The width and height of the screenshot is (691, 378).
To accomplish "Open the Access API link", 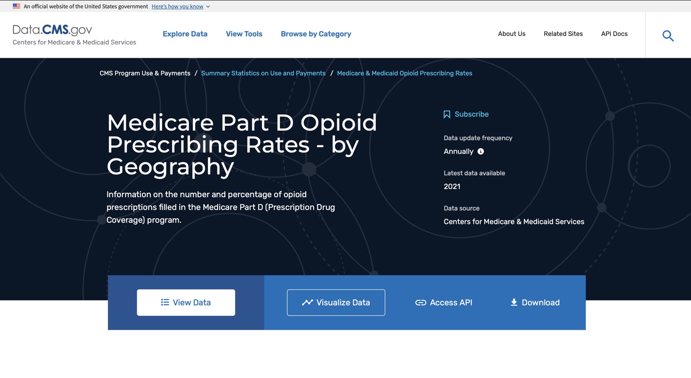I will click(444, 302).
